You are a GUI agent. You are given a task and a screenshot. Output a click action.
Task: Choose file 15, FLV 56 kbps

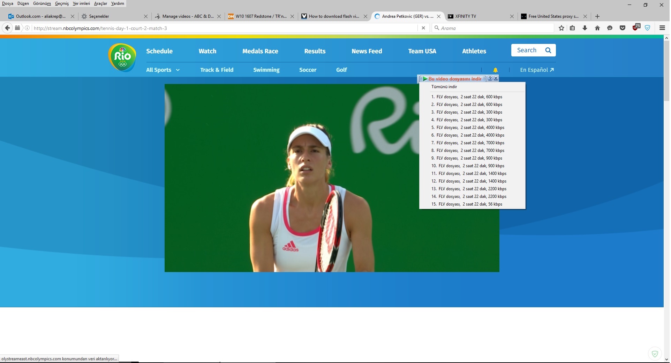[472, 204]
